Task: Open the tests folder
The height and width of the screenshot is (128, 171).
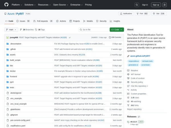Action: pyautogui.click(x=12, y=87)
